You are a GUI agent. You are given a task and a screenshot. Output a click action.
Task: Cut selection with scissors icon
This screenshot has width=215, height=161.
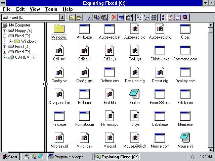tap(89, 17)
